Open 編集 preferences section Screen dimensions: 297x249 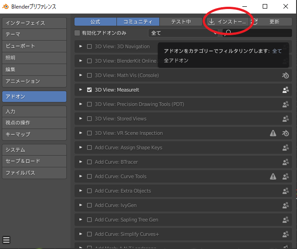tap(34, 69)
